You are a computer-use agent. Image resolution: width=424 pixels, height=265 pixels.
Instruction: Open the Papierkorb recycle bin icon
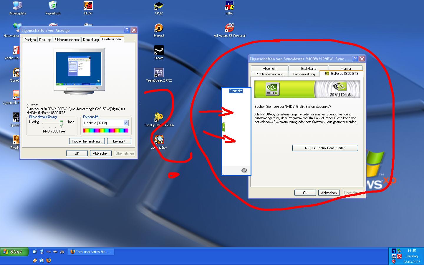coord(53,8)
